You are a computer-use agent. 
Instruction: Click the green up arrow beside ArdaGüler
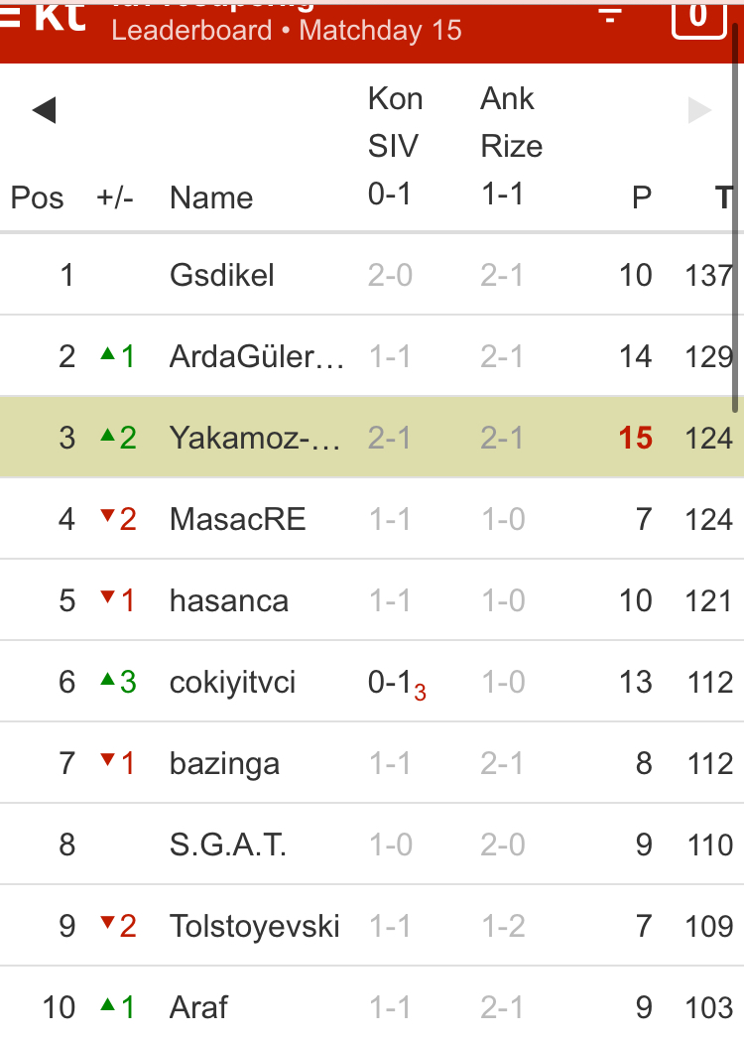108,354
